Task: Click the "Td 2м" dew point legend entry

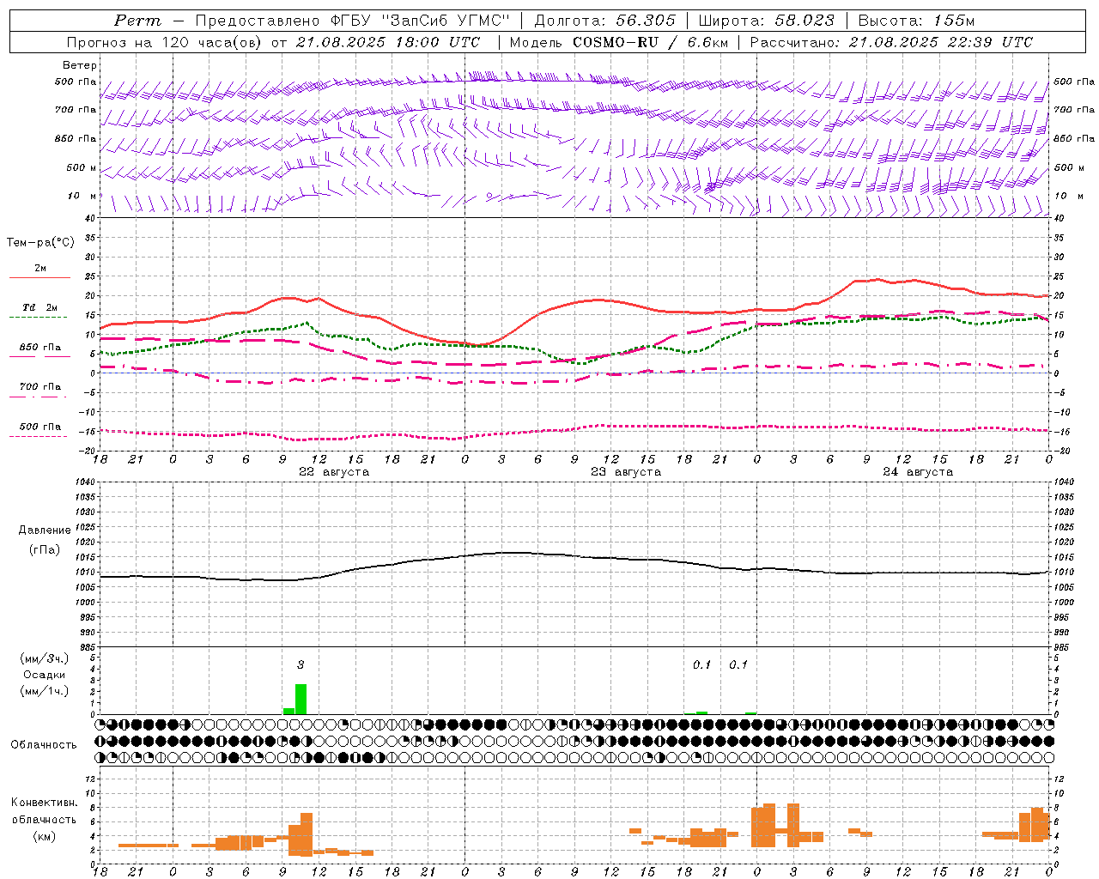Action: pos(39,307)
